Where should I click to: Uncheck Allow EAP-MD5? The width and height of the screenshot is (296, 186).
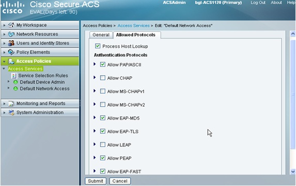tap(103, 118)
